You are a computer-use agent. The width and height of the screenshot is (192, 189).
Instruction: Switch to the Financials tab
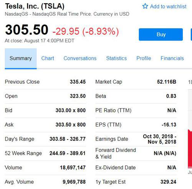(x=172, y=58)
